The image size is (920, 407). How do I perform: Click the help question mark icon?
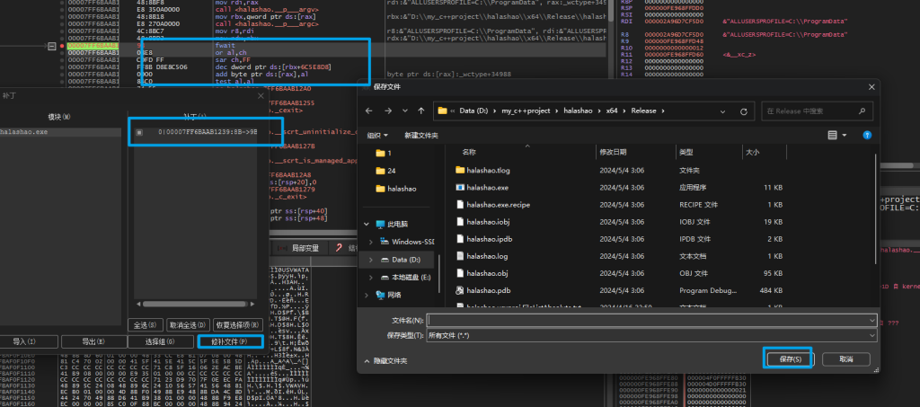[x=866, y=135]
